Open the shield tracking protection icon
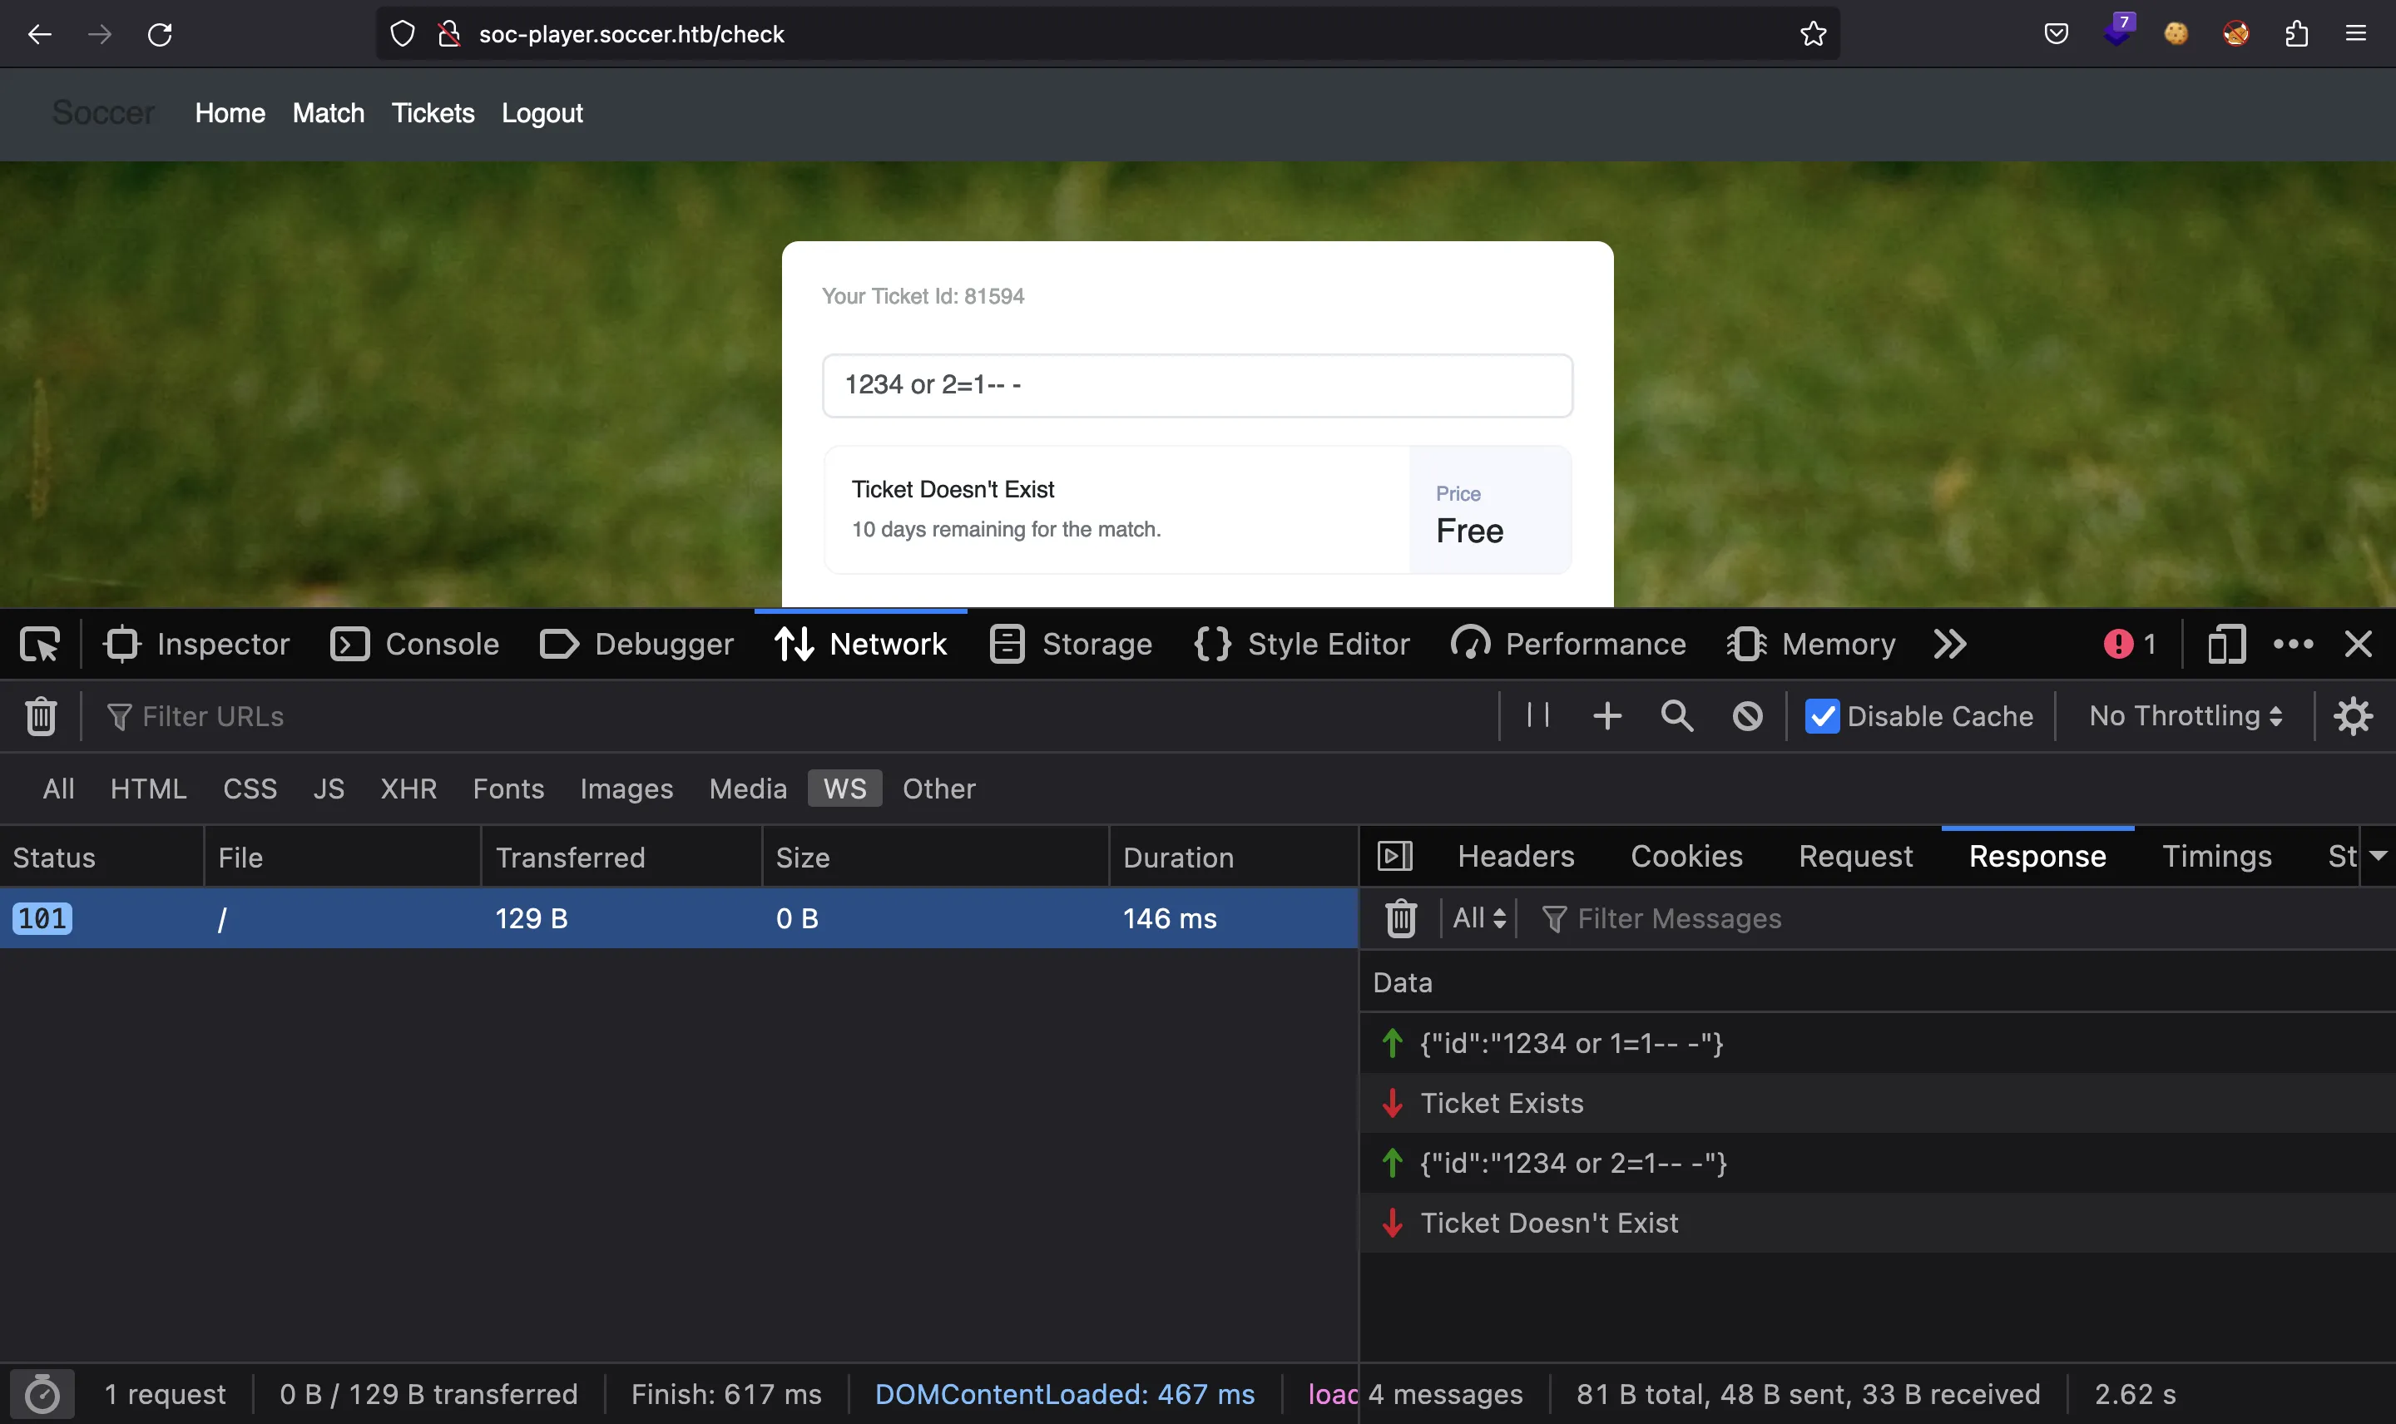Screen dimensions: 2396x1424 (x=403, y=35)
